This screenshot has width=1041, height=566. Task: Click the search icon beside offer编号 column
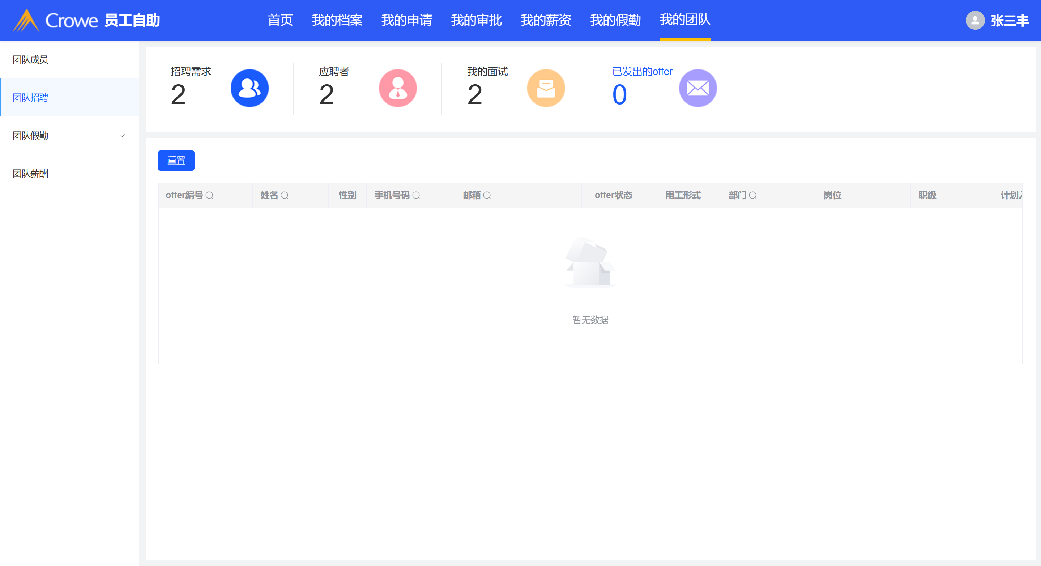[x=209, y=196]
